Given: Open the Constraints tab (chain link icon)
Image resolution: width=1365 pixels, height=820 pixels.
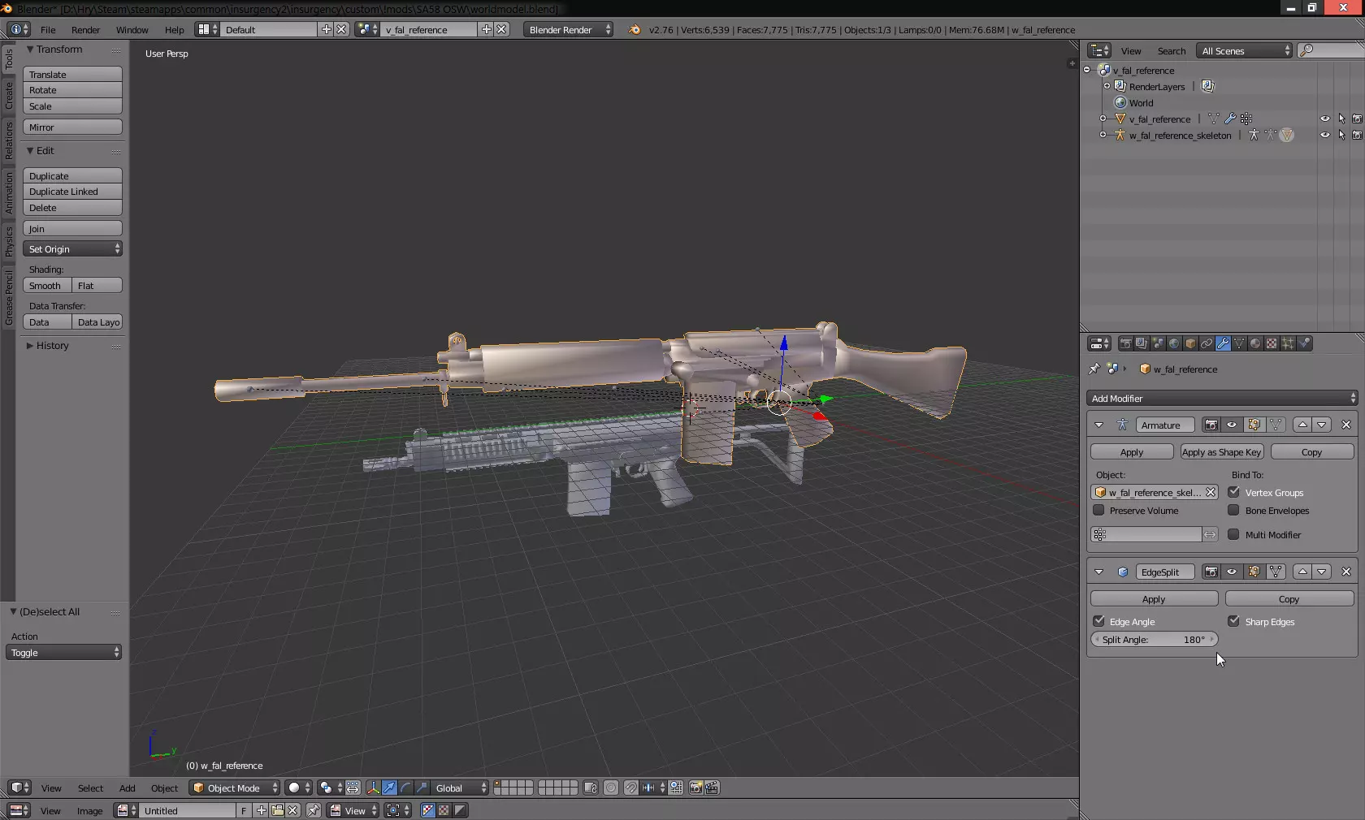Looking at the screenshot, I should click(x=1207, y=343).
